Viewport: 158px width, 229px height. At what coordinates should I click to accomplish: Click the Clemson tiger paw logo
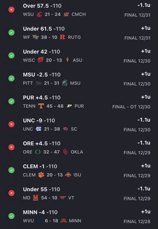tap(41, 175)
